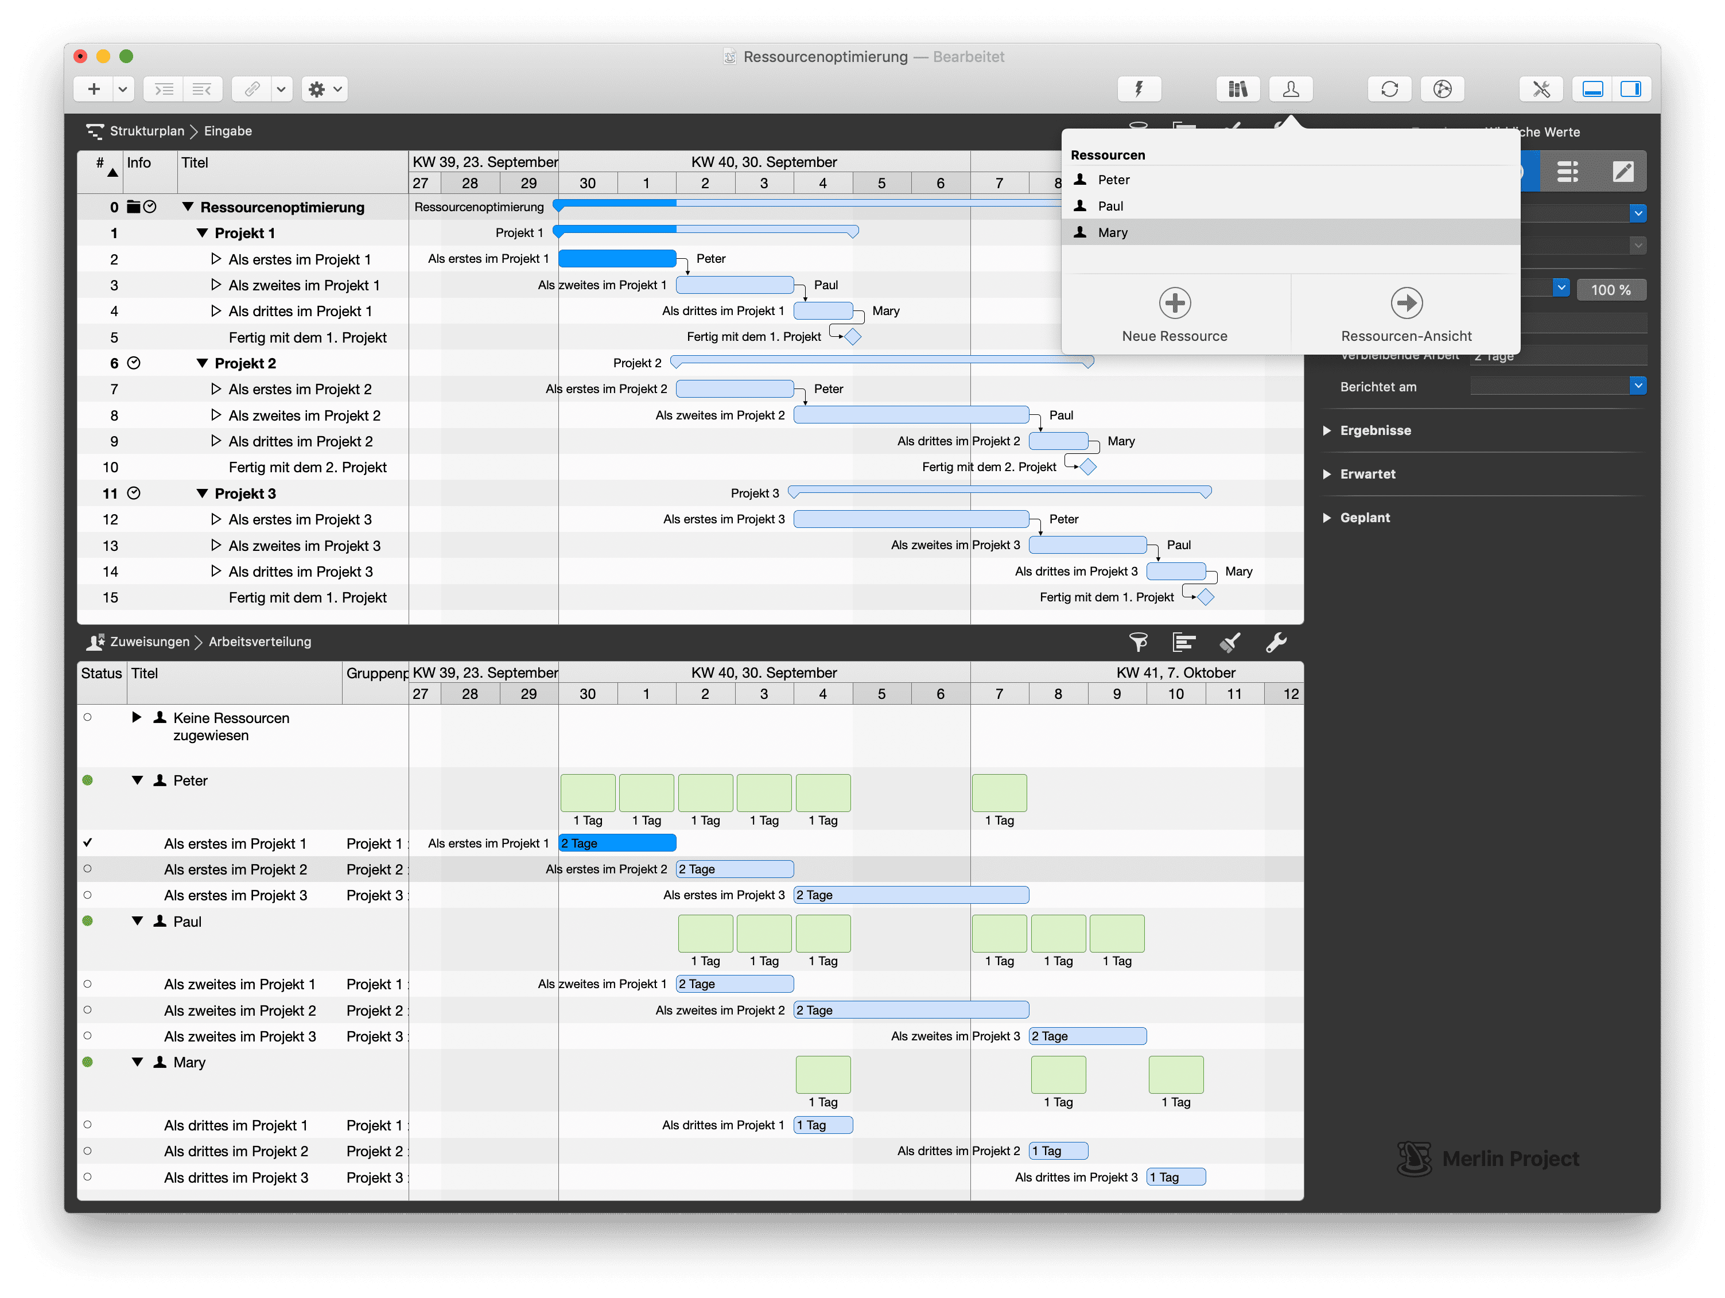Screen dimensions: 1725x1298
Task: Open the Berichtet am dropdown
Action: (1638, 386)
